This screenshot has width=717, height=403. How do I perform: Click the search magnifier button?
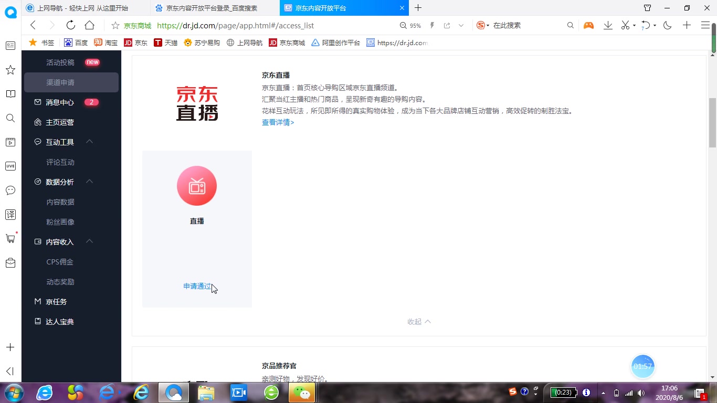pyautogui.click(x=571, y=25)
